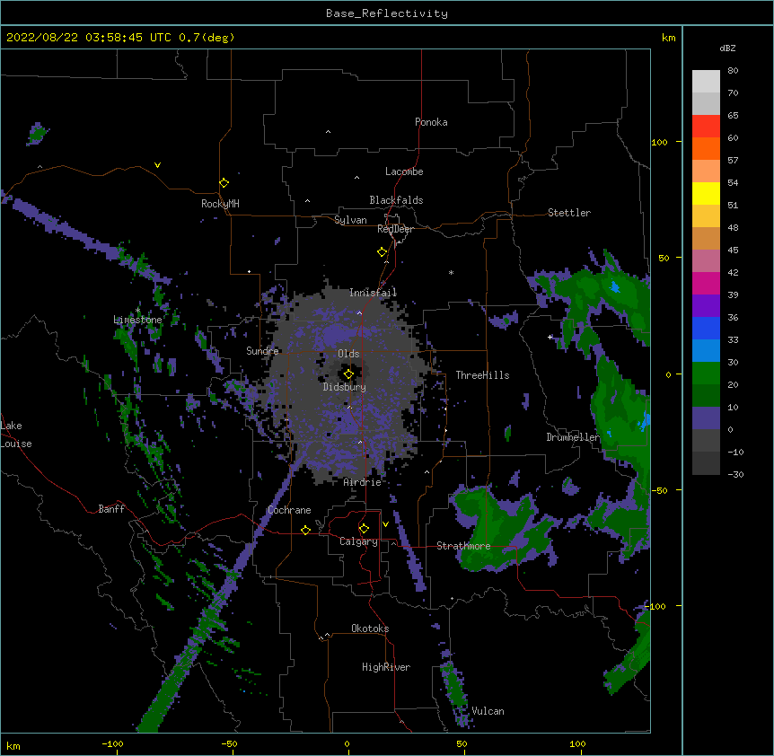Select the yellow 51-54 dBZ legend swatch
Viewport: 774px width, 756px height.
pyautogui.click(x=706, y=193)
